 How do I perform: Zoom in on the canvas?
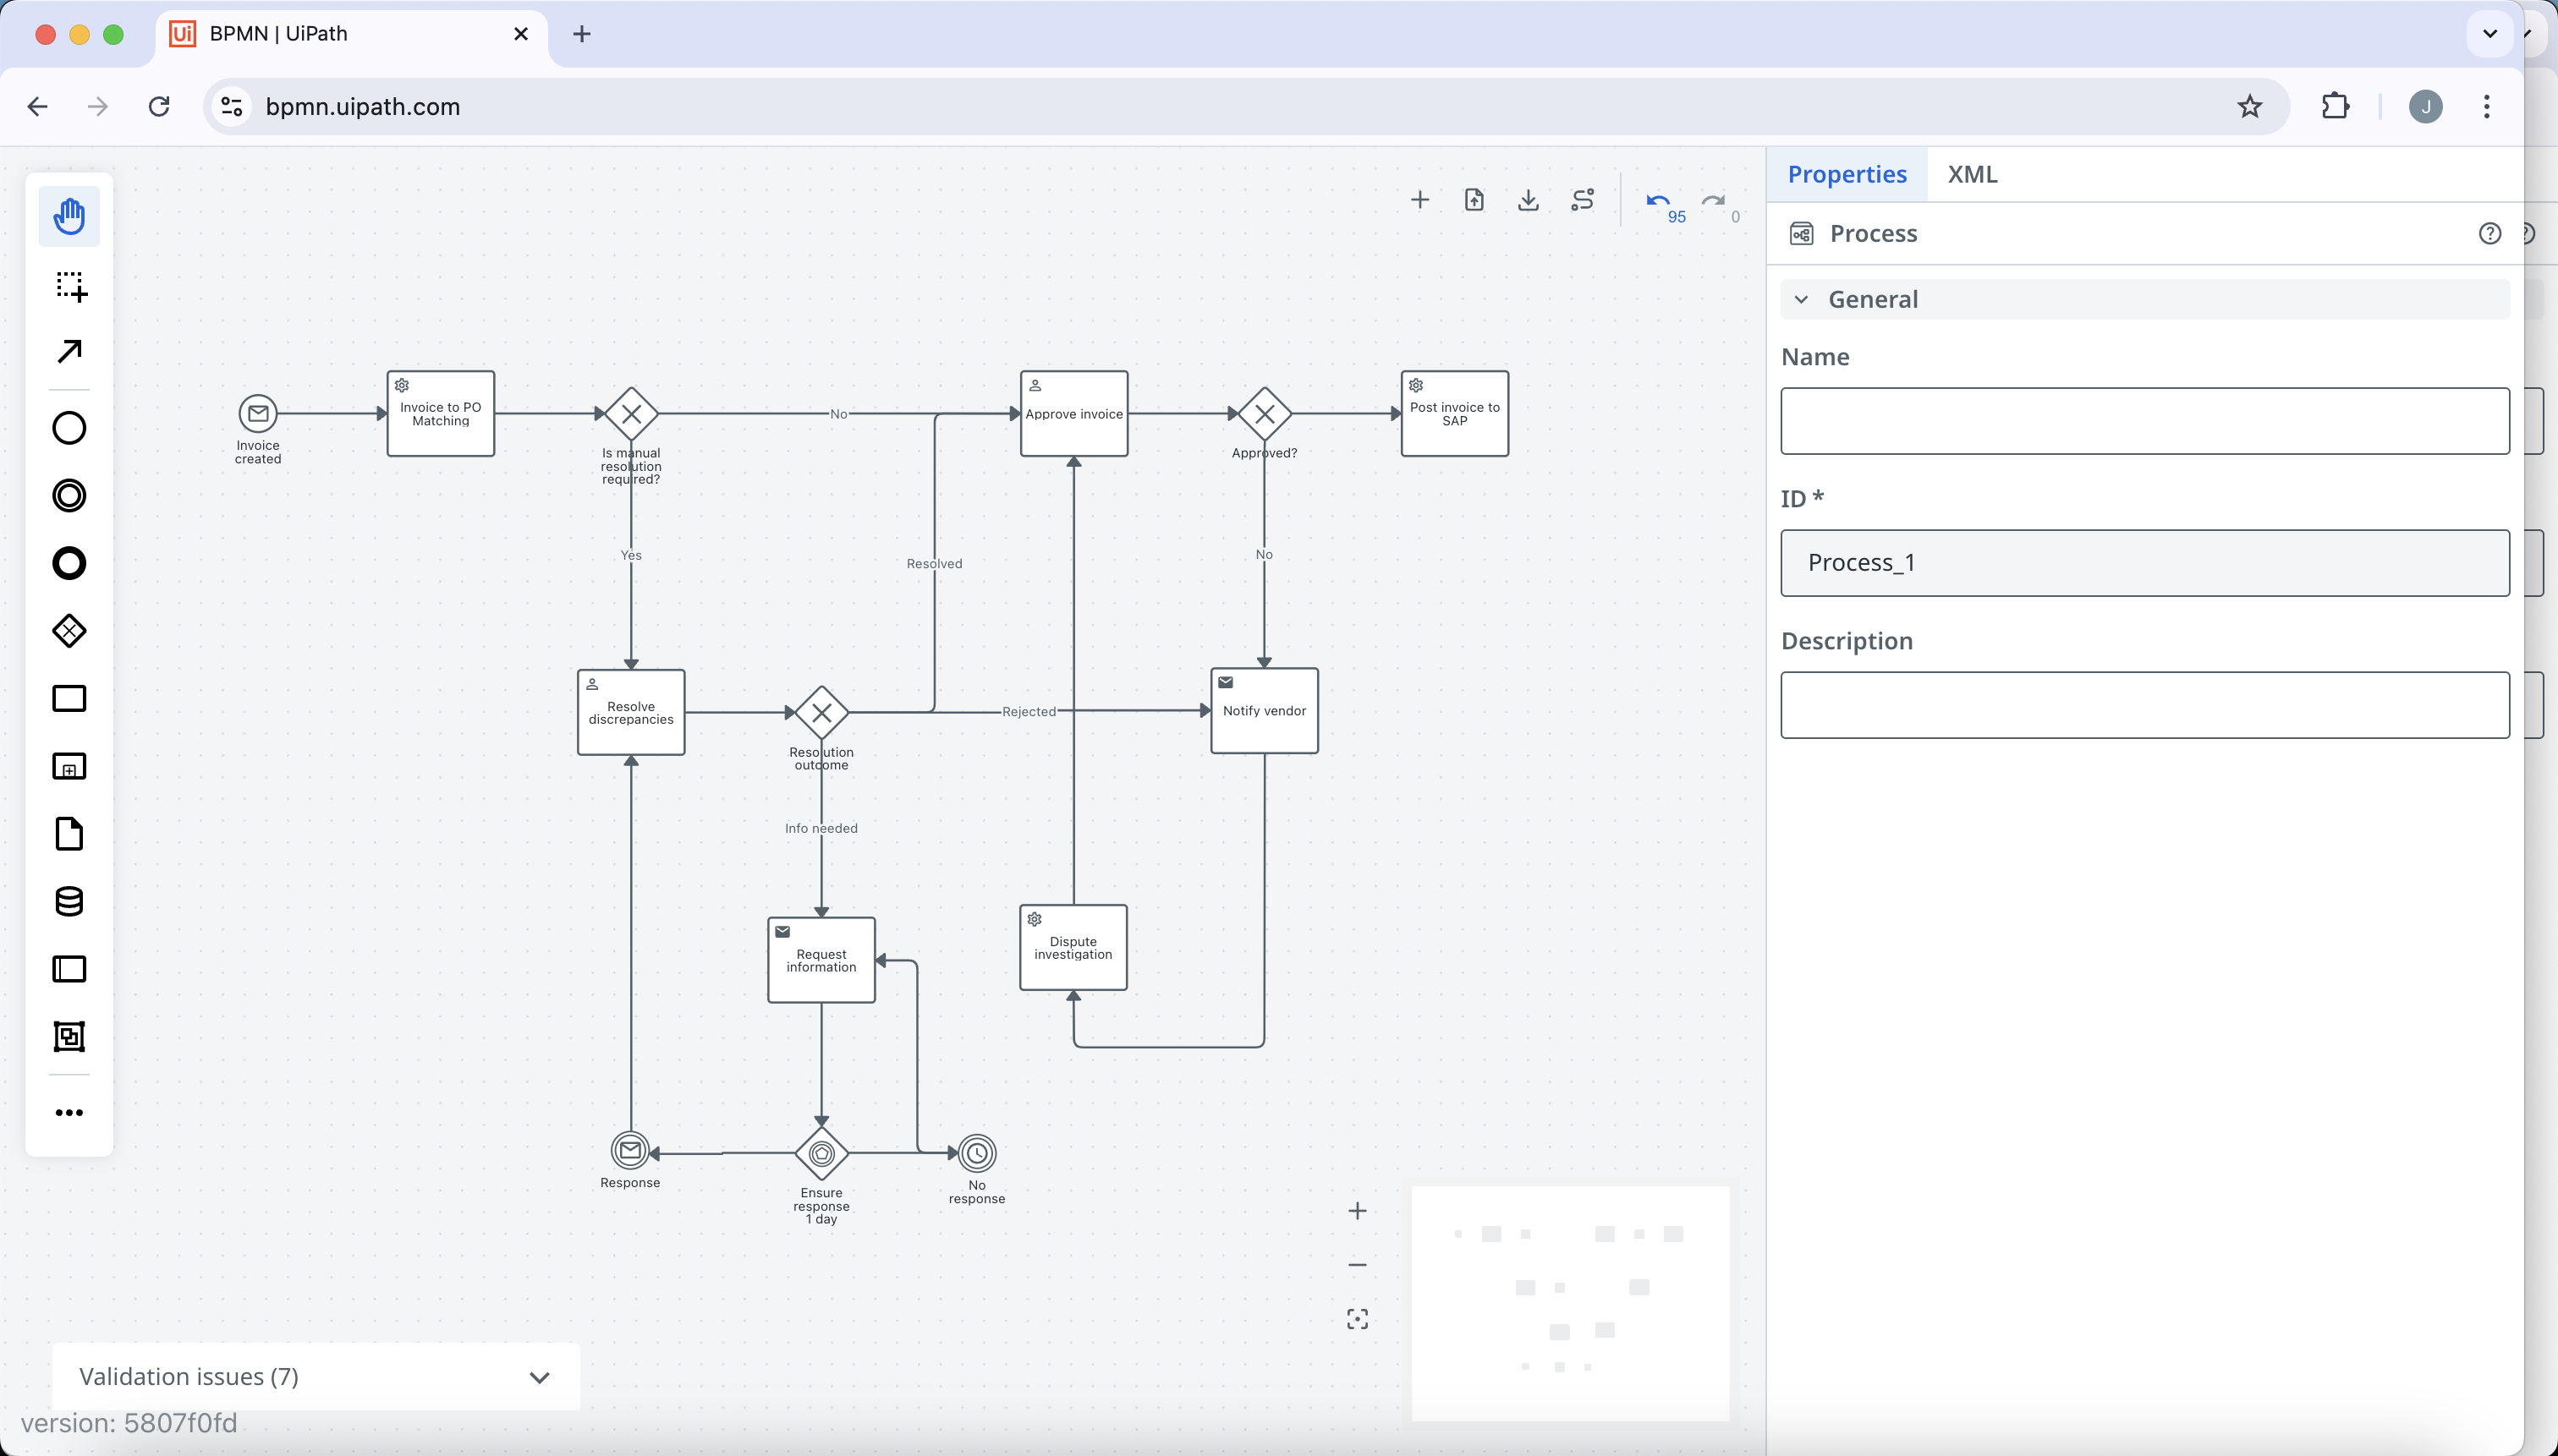point(1357,1211)
